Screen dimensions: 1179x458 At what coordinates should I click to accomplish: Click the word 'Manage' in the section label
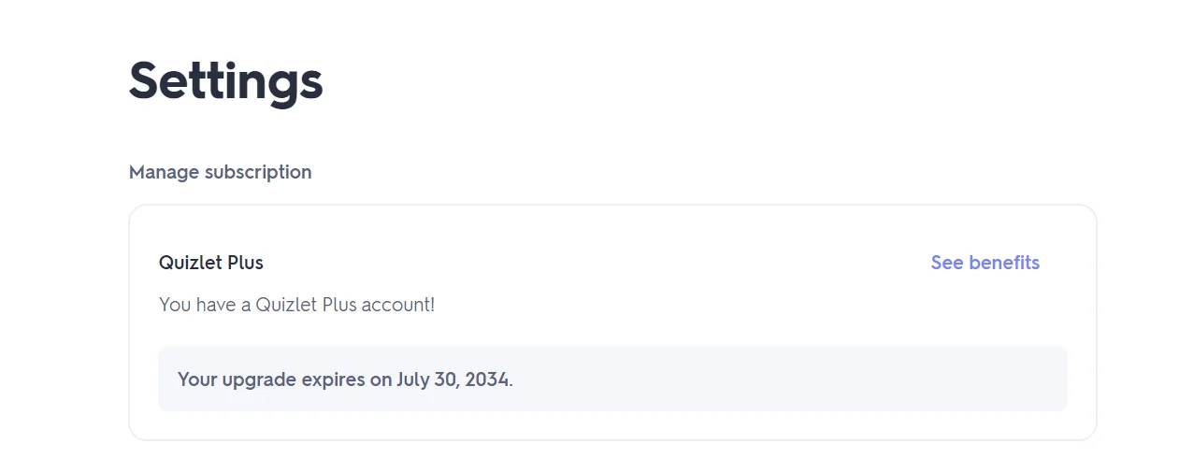[x=164, y=172]
